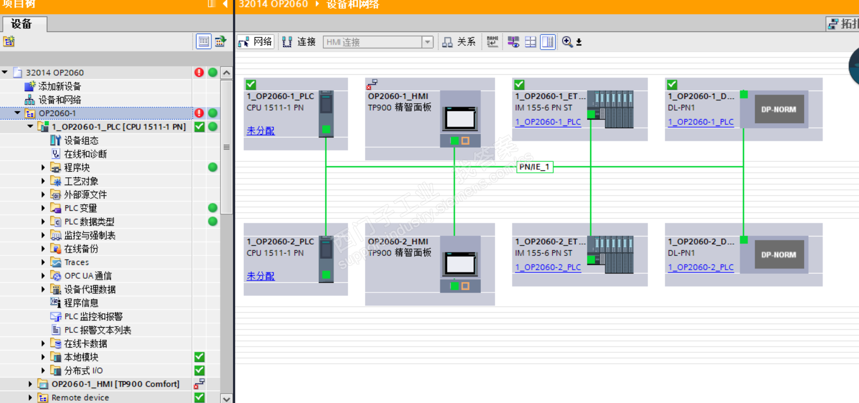Click the show interface view icon with eye
The image size is (859, 403).
513,42
